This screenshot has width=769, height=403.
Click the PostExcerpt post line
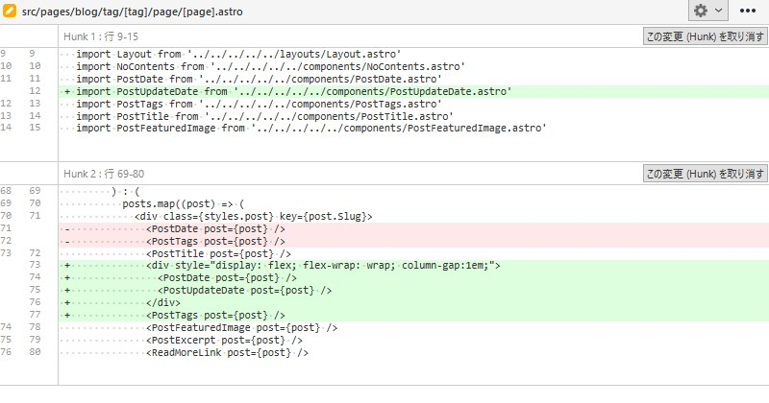pyautogui.click(x=225, y=340)
